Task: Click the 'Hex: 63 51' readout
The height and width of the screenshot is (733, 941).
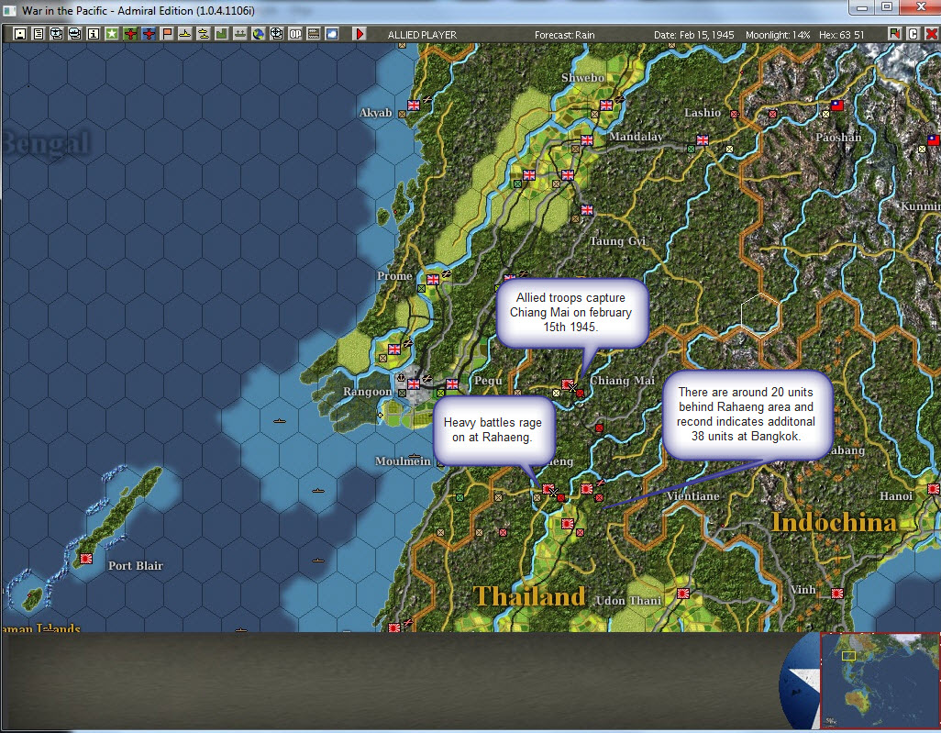Action: [x=841, y=35]
